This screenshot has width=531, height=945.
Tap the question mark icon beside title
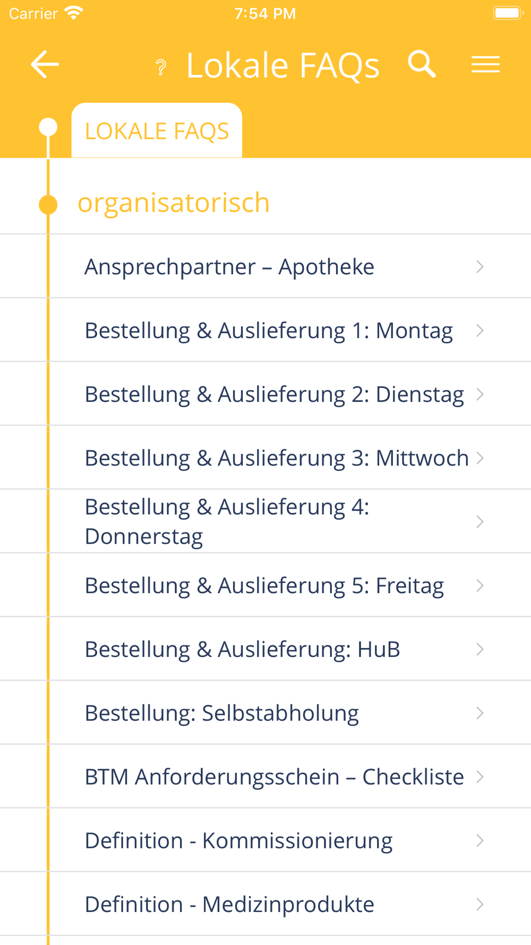[x=161, y=67]
